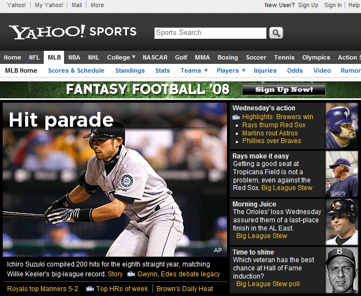
Task: Click video camera icon before Gwynn, Edes debate
Action: pyautogui.click(x=131, y=274)
